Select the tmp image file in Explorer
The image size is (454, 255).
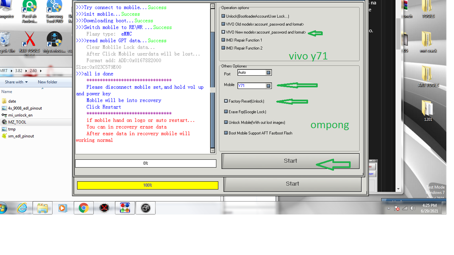click(x=9, y=129)
